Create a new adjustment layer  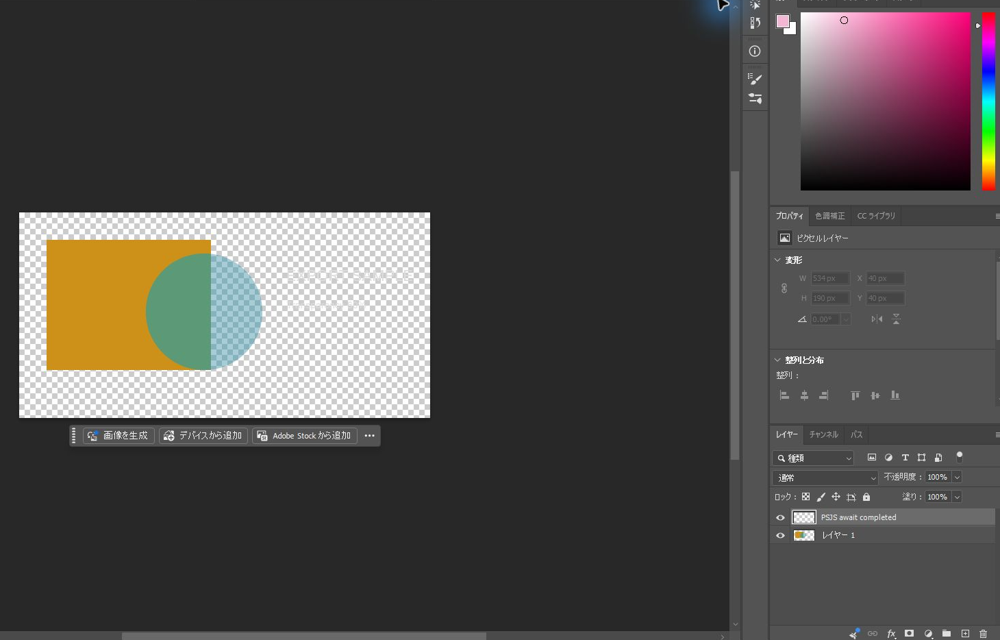point(928,633)
